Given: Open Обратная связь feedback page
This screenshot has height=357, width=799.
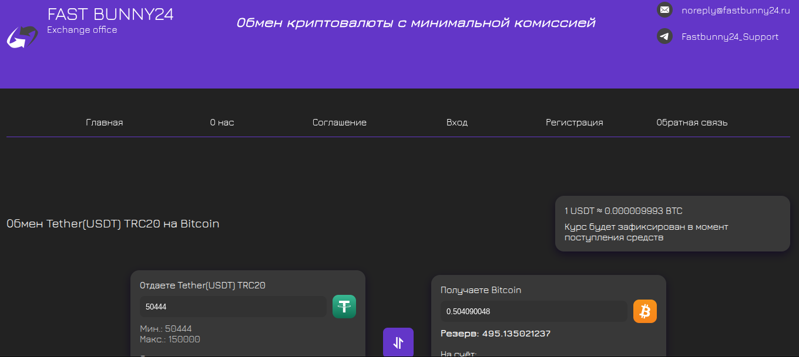Looking at the screenshot, I should point(692,123).
